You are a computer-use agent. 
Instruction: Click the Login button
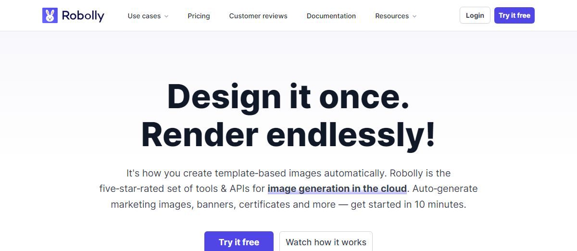tap(475, 15)
